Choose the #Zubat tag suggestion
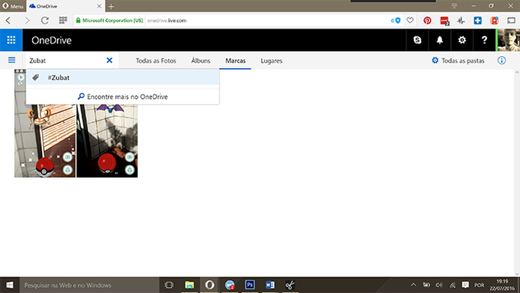Image resolution: width=520 pixels, height=293 pixels. click(123, 78)
